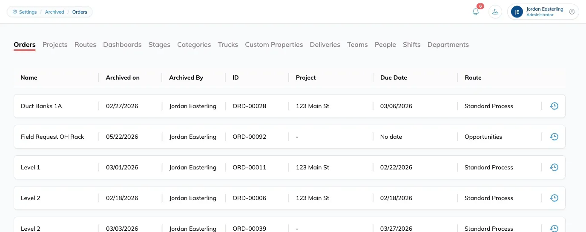Viewport: 586px width, 232px height.
Task: Switch to the Routes tab
Action: [85, 45]
